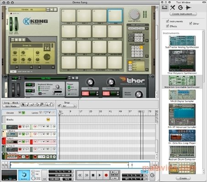Click the Rewind transport button
The image size is (207, 182).
(x=80, y=175)
